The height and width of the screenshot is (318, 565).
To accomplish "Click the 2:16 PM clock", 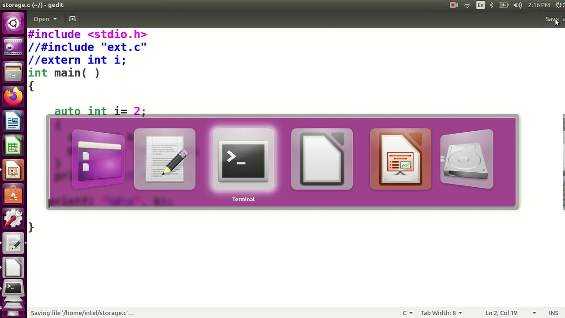I will (539, 5).
